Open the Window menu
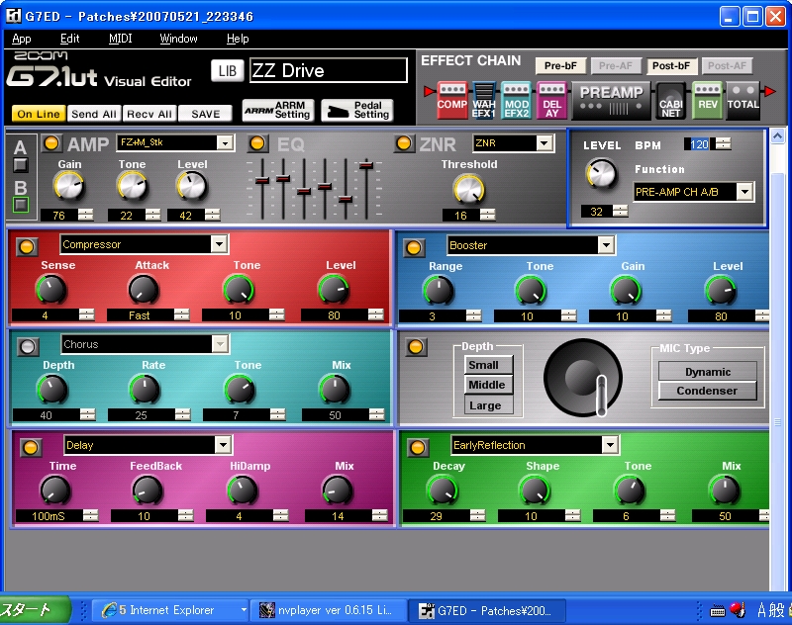The width and height of the screenshot is (792, 625). pos(178,39)
